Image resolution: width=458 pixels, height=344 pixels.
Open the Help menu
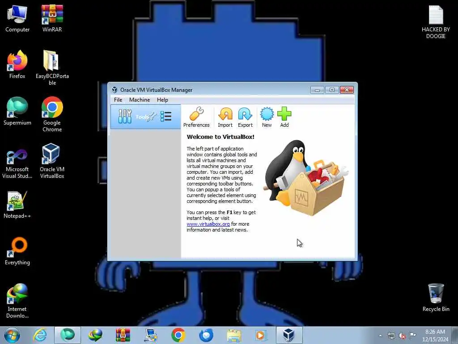tap(162, 100)
